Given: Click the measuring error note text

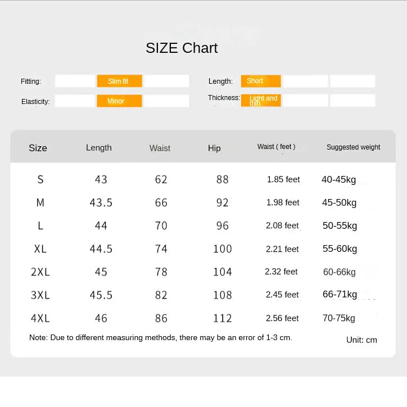Looking at the screenshot, I should (x=161, y=337).
